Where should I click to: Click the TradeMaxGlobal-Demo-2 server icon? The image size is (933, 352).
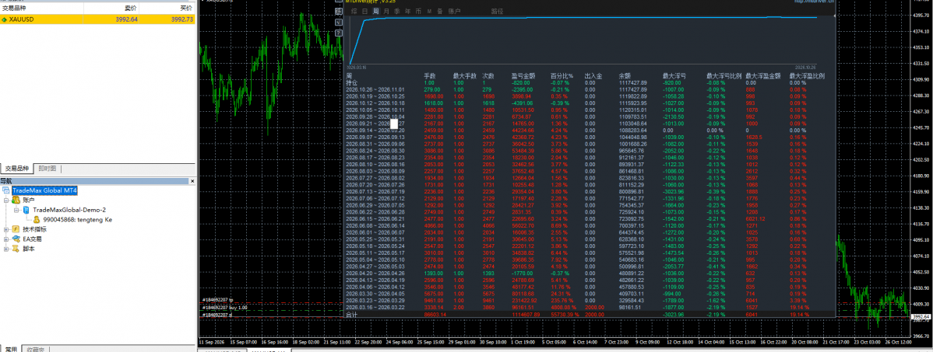(x=26, y=210)
